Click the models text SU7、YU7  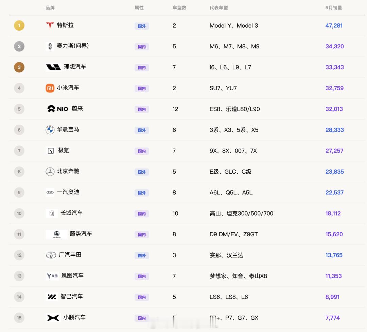pos(223,88)
